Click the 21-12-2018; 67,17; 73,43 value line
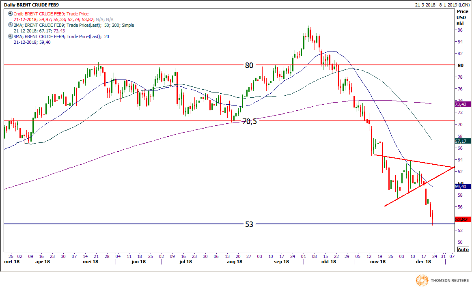The height and width of the screenshot is (288, 472). (x=39, y=31)
